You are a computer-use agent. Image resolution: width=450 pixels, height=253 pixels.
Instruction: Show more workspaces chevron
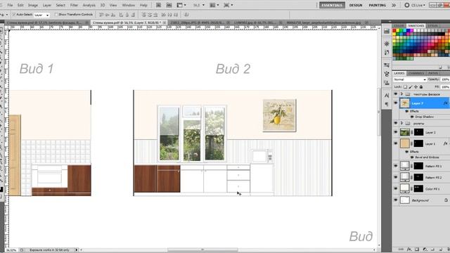[394, 5]
